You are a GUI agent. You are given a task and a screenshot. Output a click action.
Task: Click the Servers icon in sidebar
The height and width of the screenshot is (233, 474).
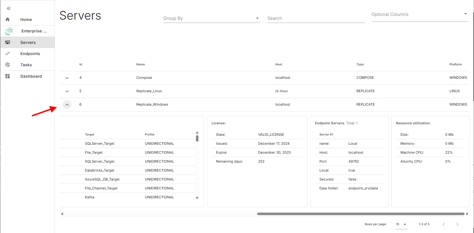(8, 42)
